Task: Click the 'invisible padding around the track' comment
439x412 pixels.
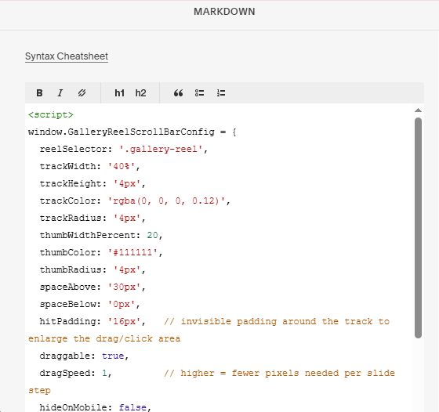Action: tap(277, 321)
